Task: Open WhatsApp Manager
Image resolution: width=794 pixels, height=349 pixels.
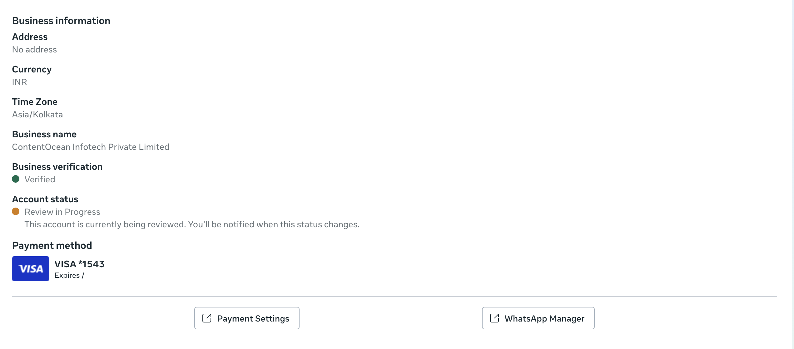Action: 538,318
